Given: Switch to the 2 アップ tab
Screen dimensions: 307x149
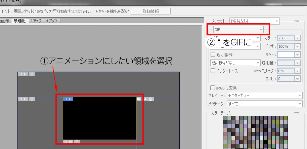Looking at the screenshot, I should pos(36,21).
